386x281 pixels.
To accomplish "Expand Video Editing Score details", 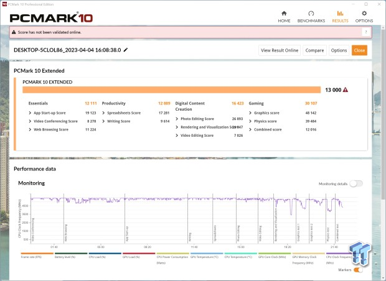I will tap(177, 136).
